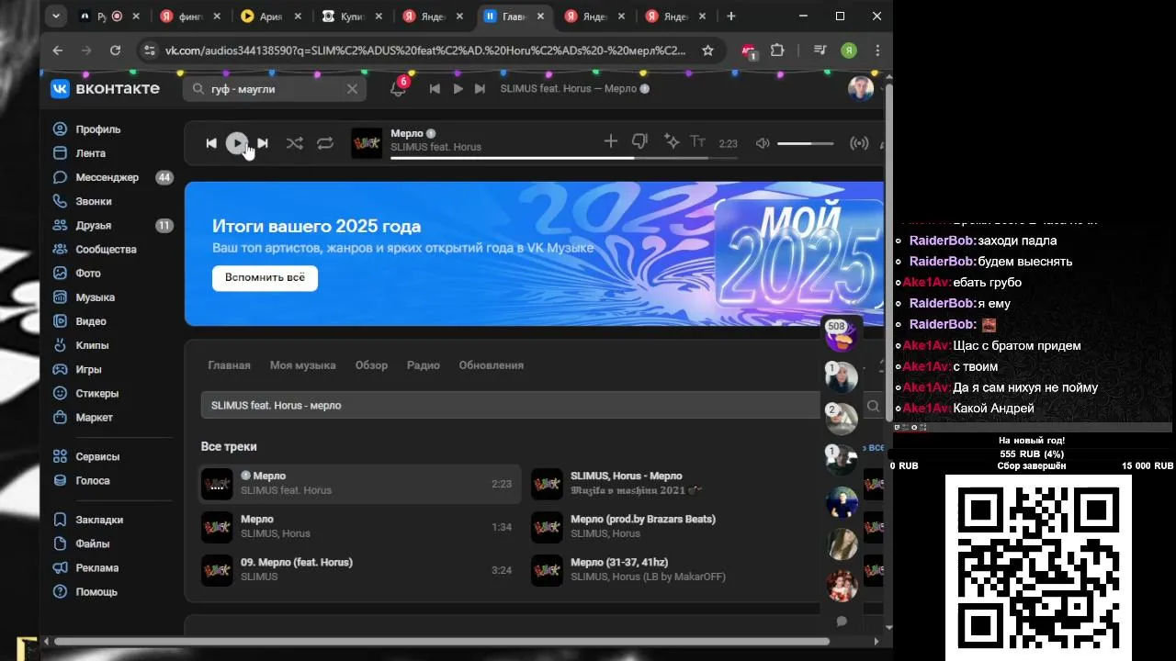Open the Профиль sidebar item
1176x661 pixels.
[98, 129]
